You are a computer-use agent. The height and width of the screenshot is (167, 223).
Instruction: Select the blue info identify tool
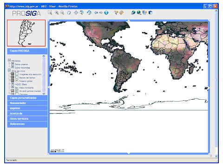tap(106, 13)
